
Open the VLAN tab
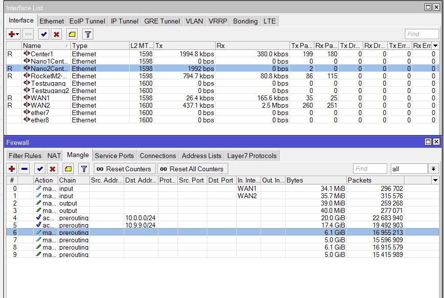[194, 21]
